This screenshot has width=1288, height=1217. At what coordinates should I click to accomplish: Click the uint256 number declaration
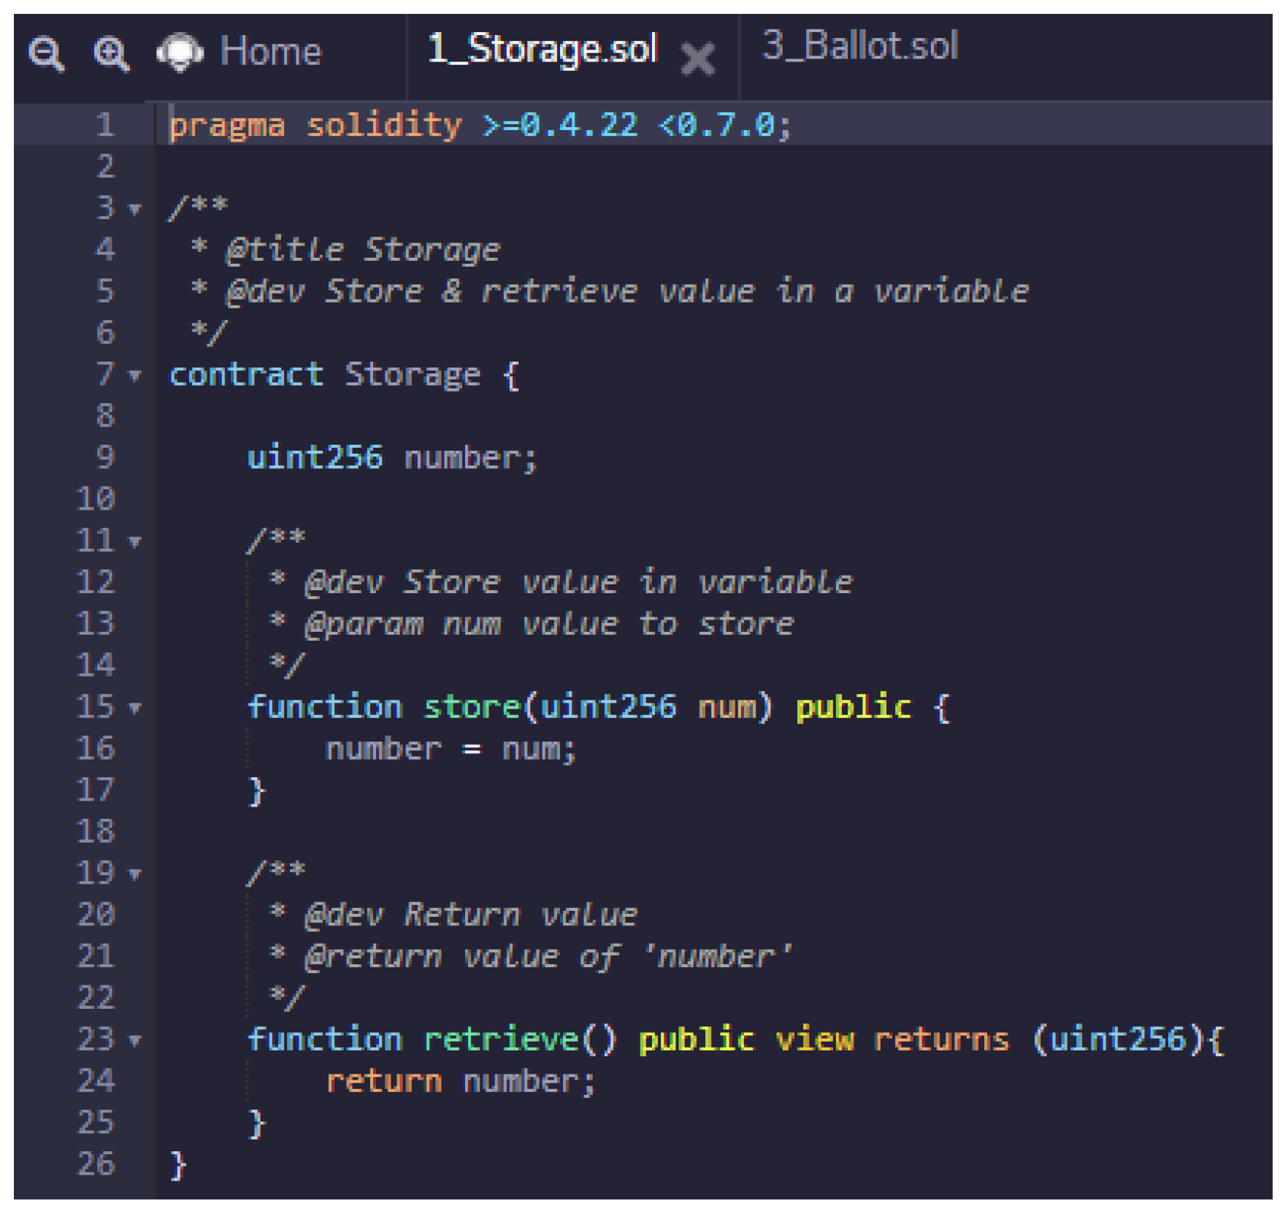point(391,458)
